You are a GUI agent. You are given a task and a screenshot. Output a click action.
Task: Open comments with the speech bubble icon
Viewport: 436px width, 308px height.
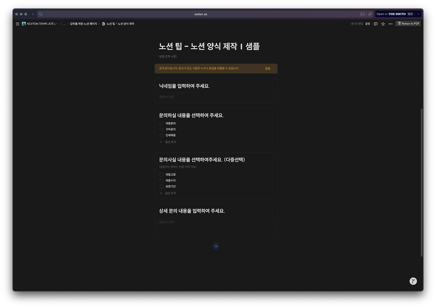375,24
